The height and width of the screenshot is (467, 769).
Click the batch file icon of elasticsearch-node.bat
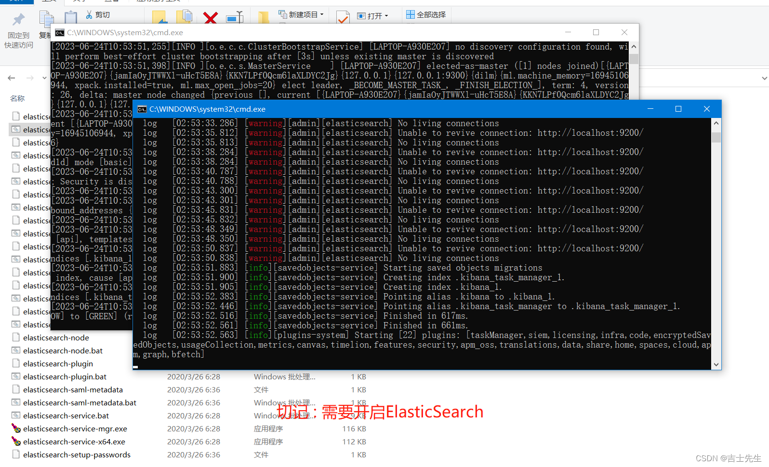(x=16, y=350)
